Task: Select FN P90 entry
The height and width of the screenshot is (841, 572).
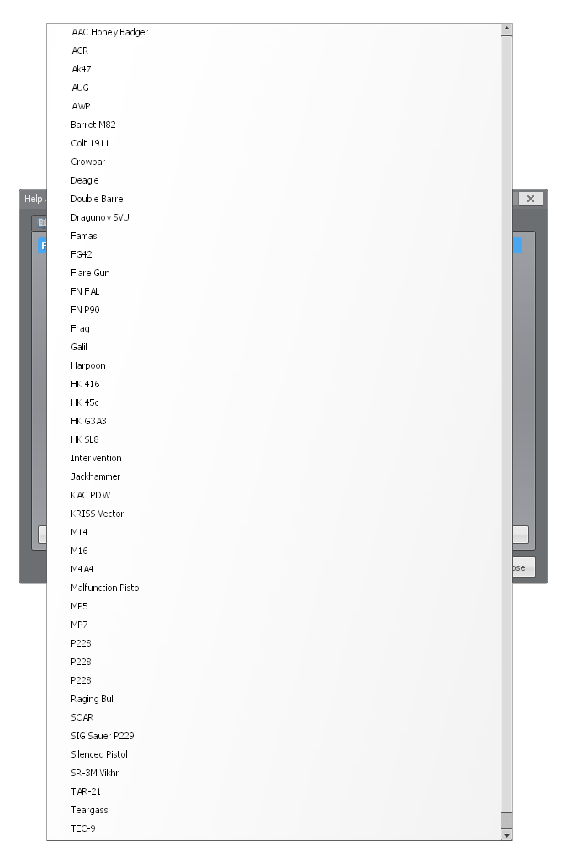Action: (273, 310)
